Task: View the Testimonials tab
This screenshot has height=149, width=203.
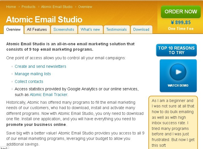Action: (x=117, y=30)
